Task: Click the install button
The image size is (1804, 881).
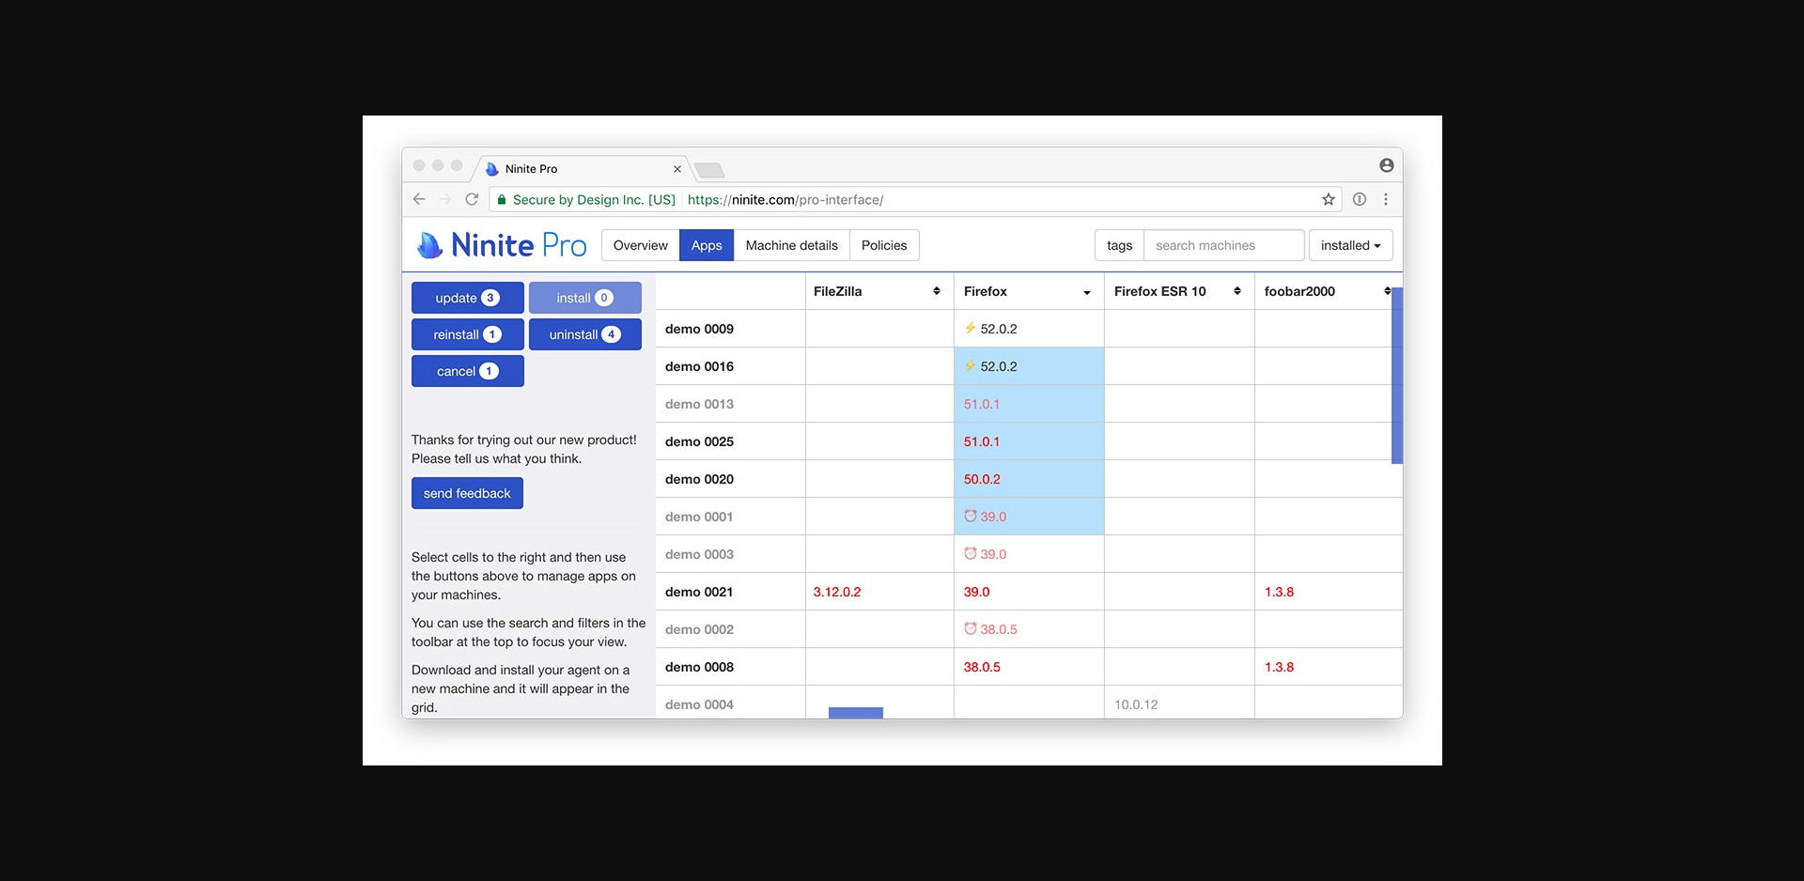Action: pos(585,298)
